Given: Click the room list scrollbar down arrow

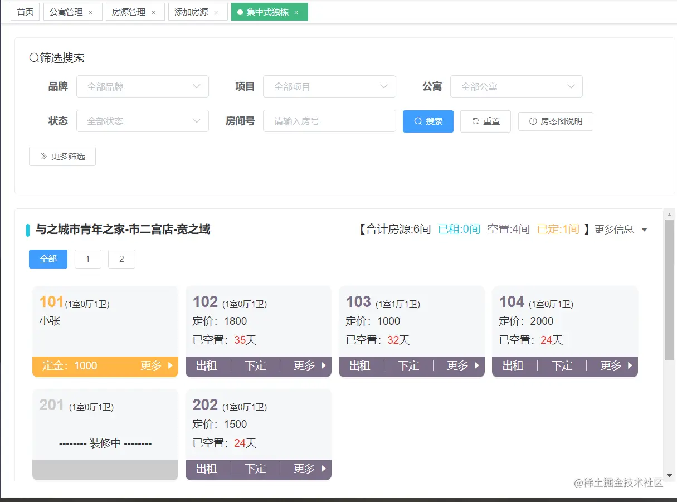Looking at the screenshot, I should pyautogui.click(x=669, y=475).
